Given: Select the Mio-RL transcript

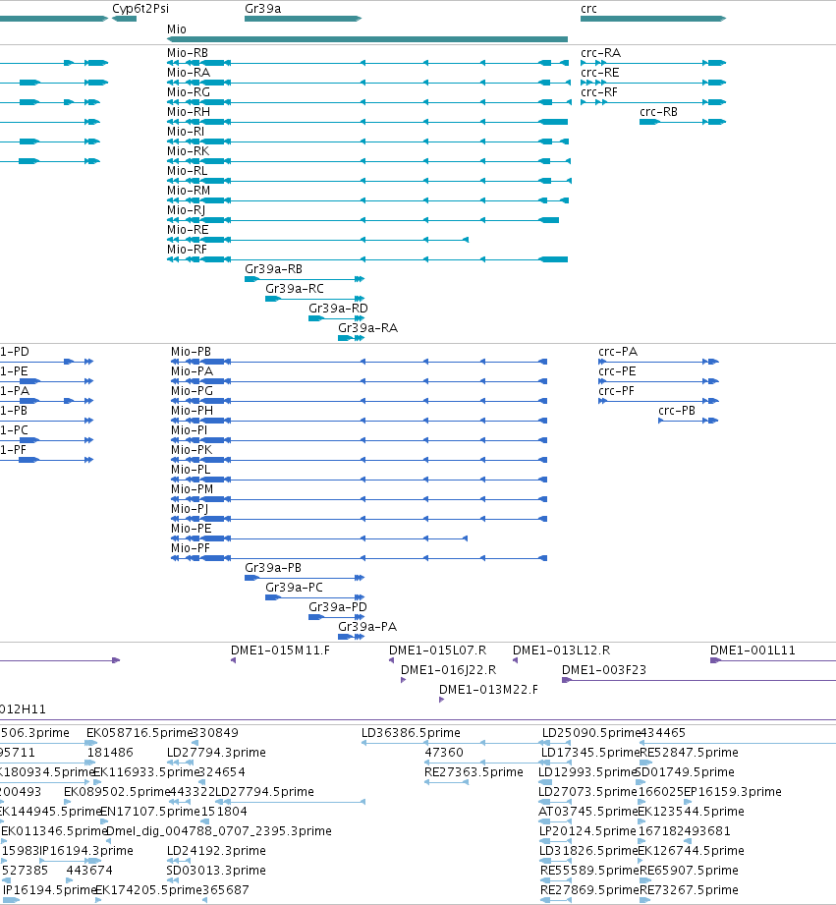Looking at the screenshot, I should [x=369, y=181].
